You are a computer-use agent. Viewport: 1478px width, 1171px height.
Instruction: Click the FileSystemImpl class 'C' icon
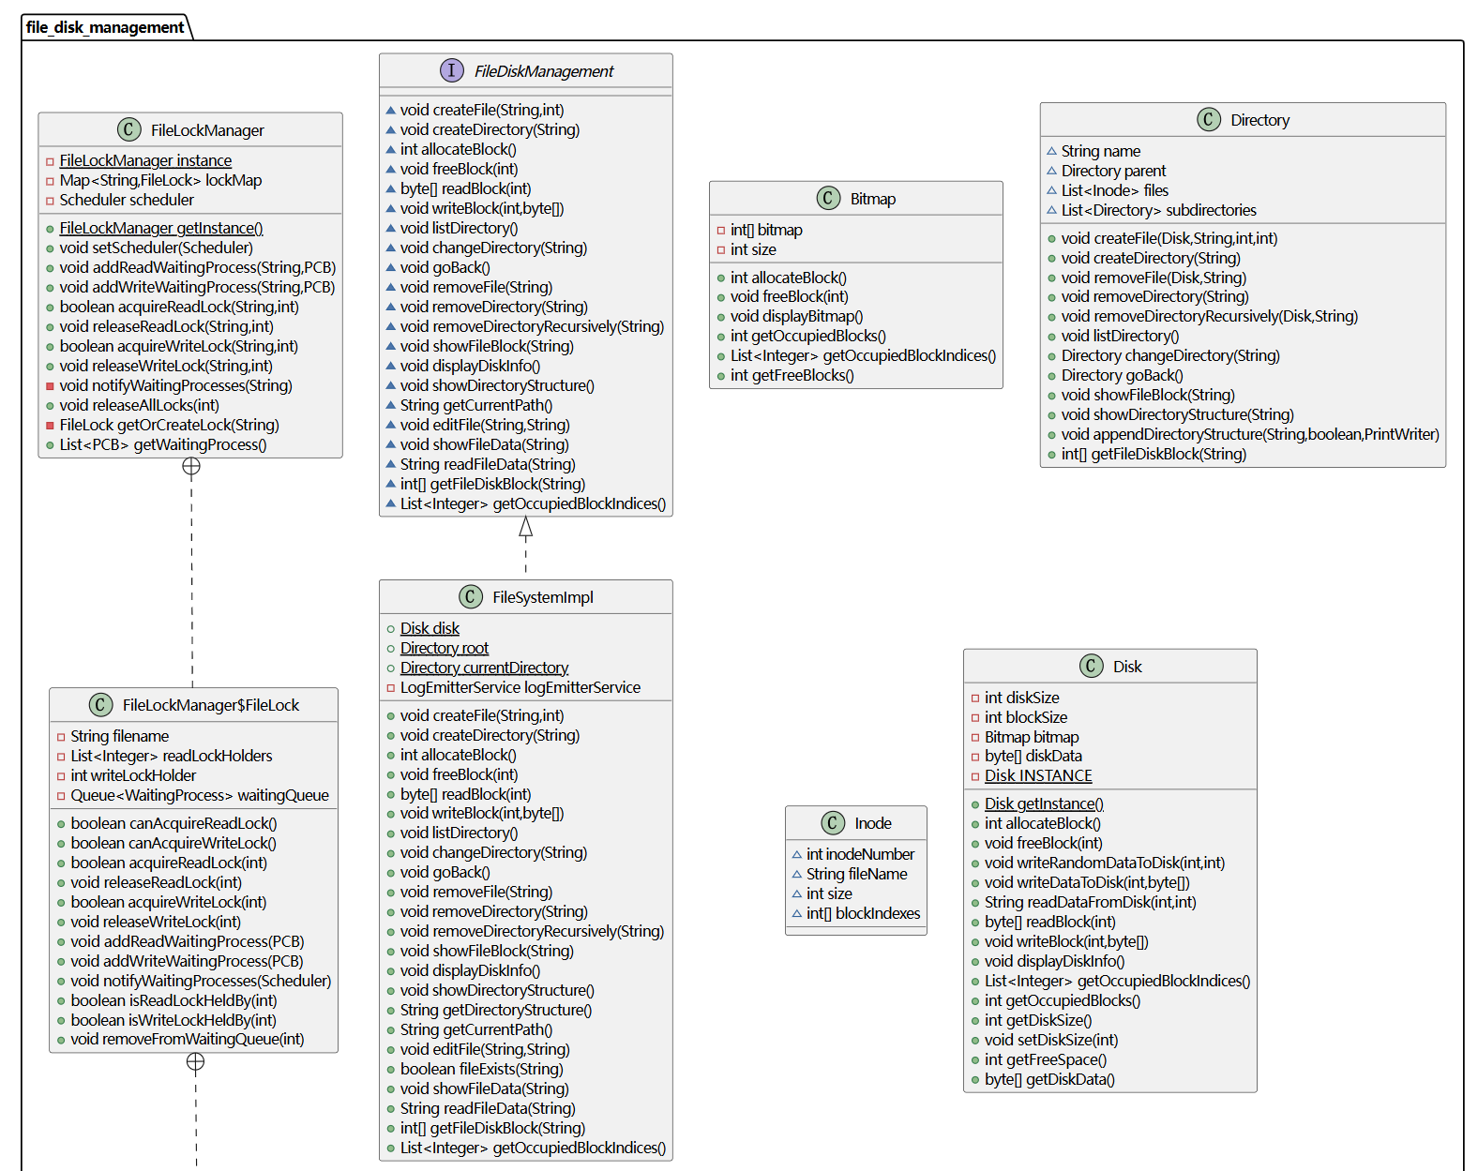(x=470, y=596)
